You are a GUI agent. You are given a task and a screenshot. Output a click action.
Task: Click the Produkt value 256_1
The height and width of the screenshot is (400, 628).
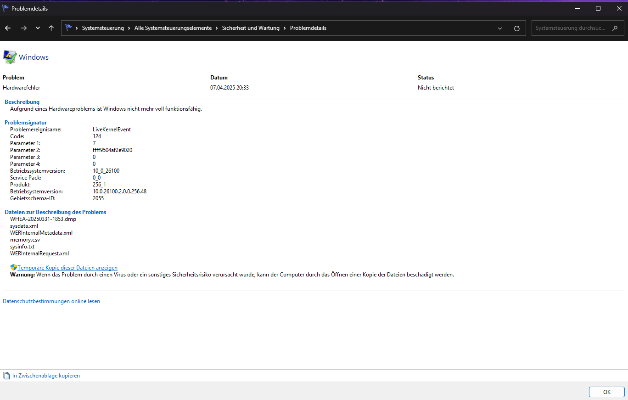point(99,185)
